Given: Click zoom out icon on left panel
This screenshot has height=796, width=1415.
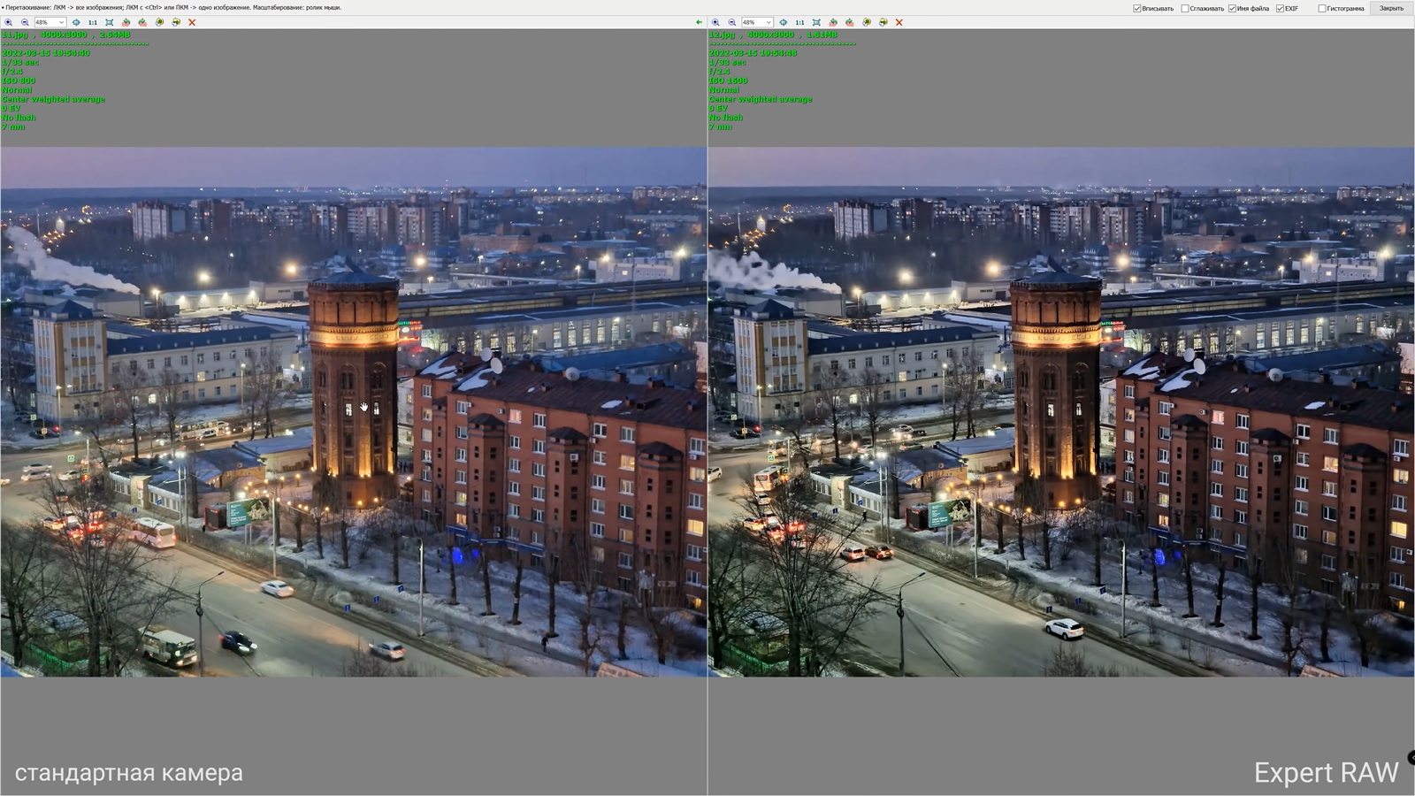Looking at the screenshot, I should [x=25, y=22].
